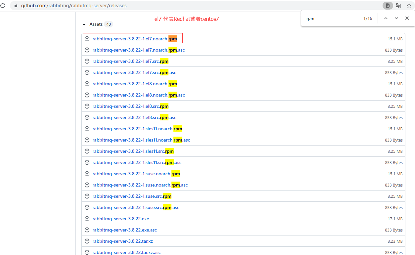The width and height of the screenshot is (415, 255).
Task: Close the find-in-page bar
Action: tap(407, 19)
